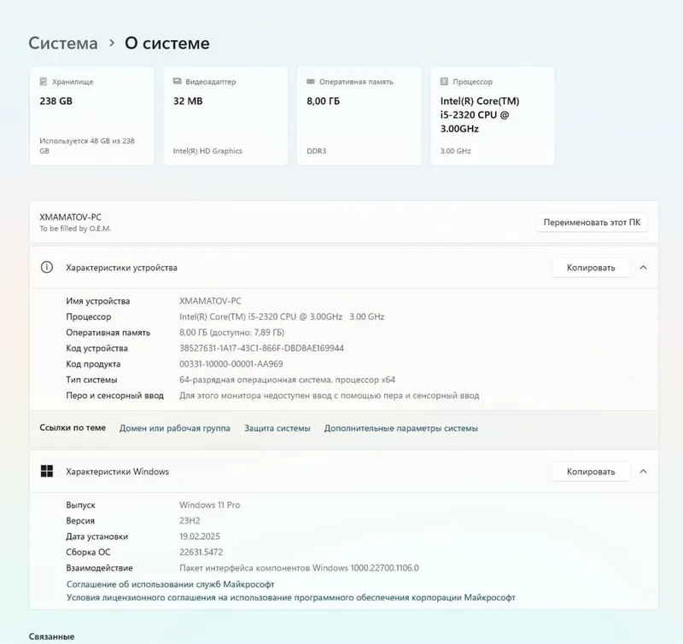Select processor value Intel Core i5-2320

click(282, 316)
